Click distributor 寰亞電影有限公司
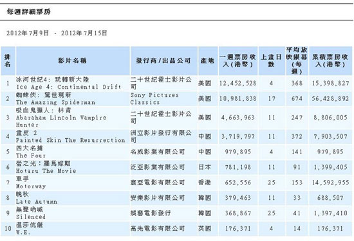 pyautogui.click(x=158, y=183)
